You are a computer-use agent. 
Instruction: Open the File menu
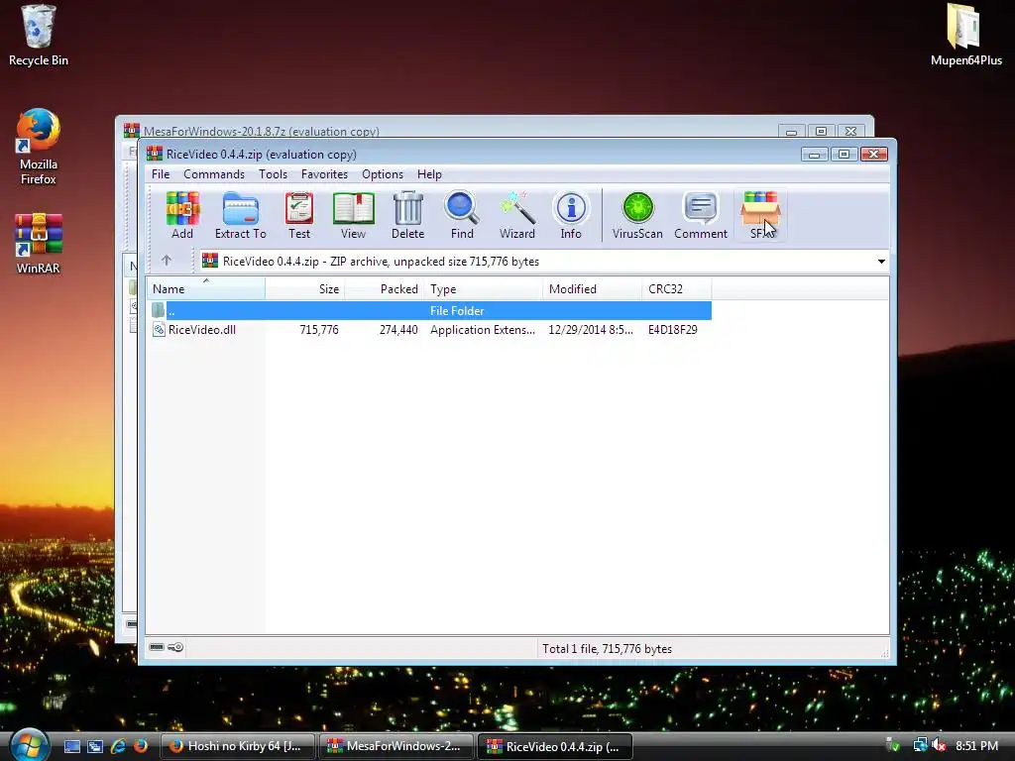(x=161, y=174)
